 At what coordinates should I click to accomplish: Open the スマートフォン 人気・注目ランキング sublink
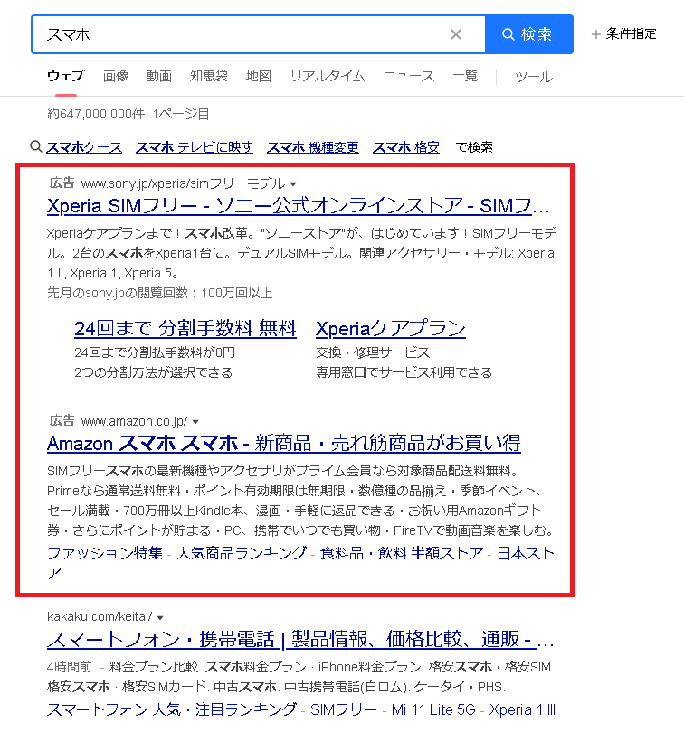pyautogui.click(x=172, y=709)
